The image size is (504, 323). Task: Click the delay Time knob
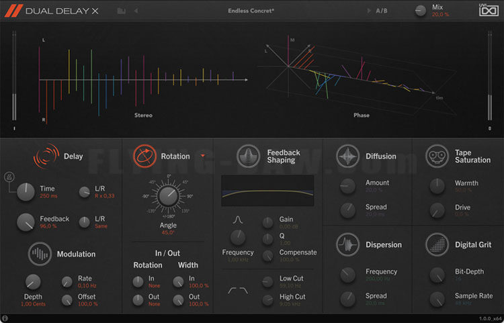pyautogui.click(x=26, y=192)
